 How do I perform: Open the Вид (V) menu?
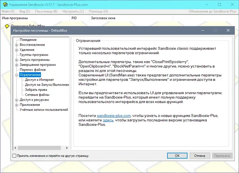pos(25,11)
